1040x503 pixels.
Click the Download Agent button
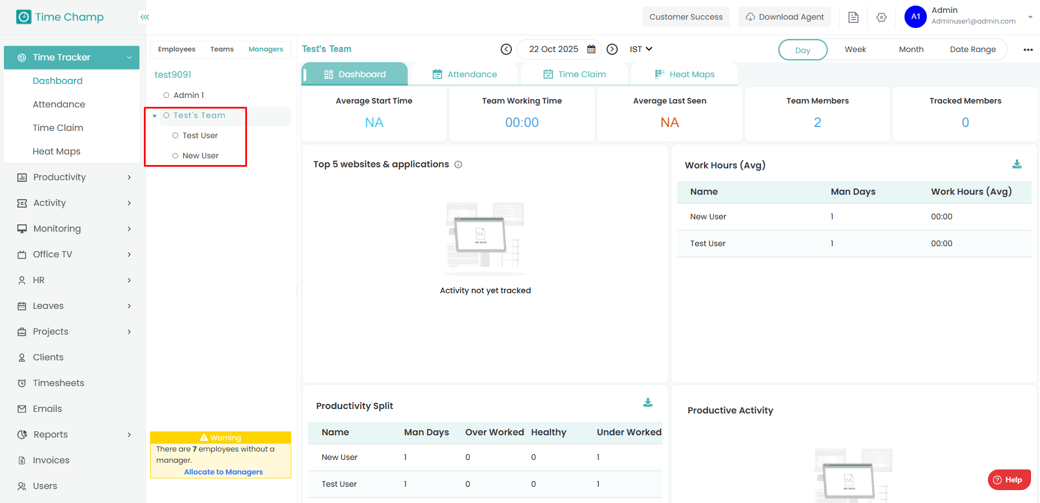click(784, 17)
